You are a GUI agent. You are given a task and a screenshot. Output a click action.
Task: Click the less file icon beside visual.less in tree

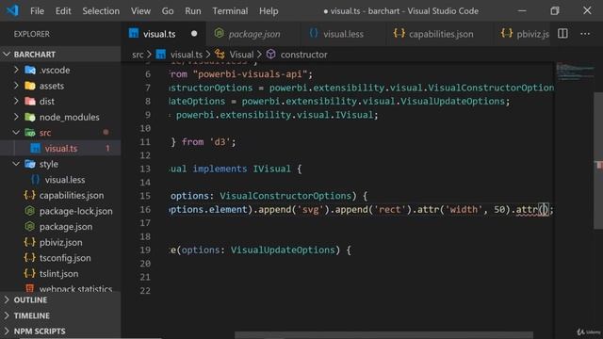[x=36, y=180]
